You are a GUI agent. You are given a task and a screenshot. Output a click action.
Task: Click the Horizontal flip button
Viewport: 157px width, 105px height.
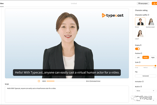[x=145, y=76]
